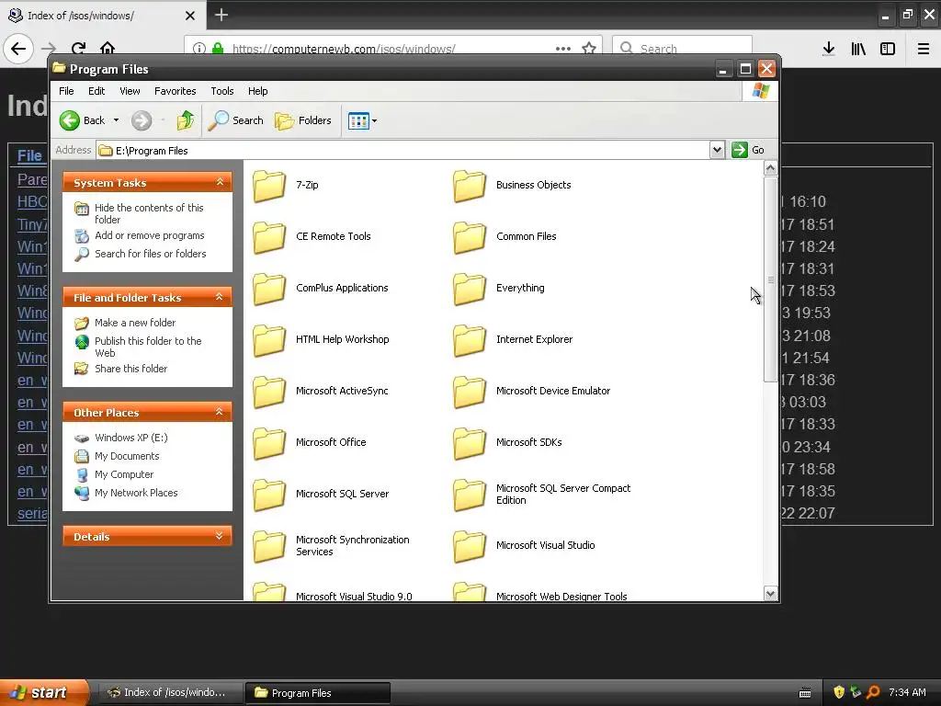The height and width of the screenshot is (706, 941).
Task: Click Search for files or folders
Action: point(150,254)
